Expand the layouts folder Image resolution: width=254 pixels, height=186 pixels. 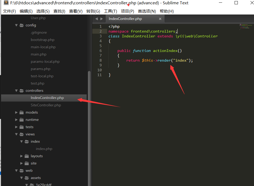pyautogui.click(x=22, y=156)
